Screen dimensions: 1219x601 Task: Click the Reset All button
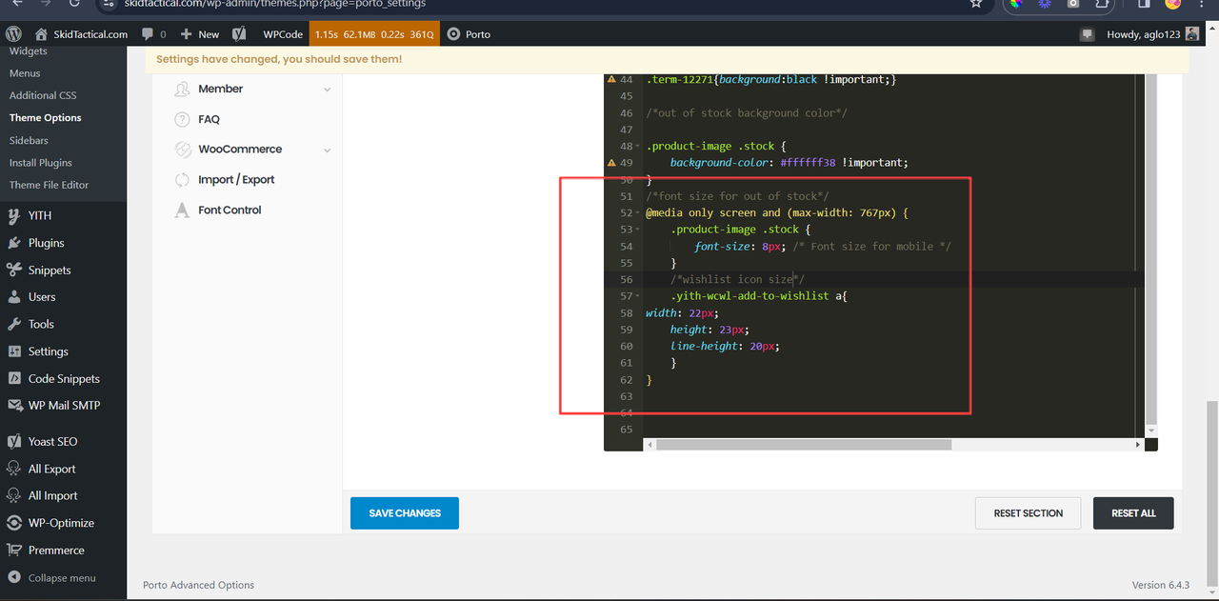(x=1133, y=512)
